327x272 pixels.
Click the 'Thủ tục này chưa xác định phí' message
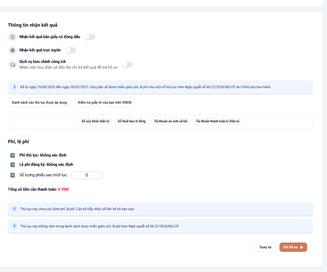coord(78,209)
